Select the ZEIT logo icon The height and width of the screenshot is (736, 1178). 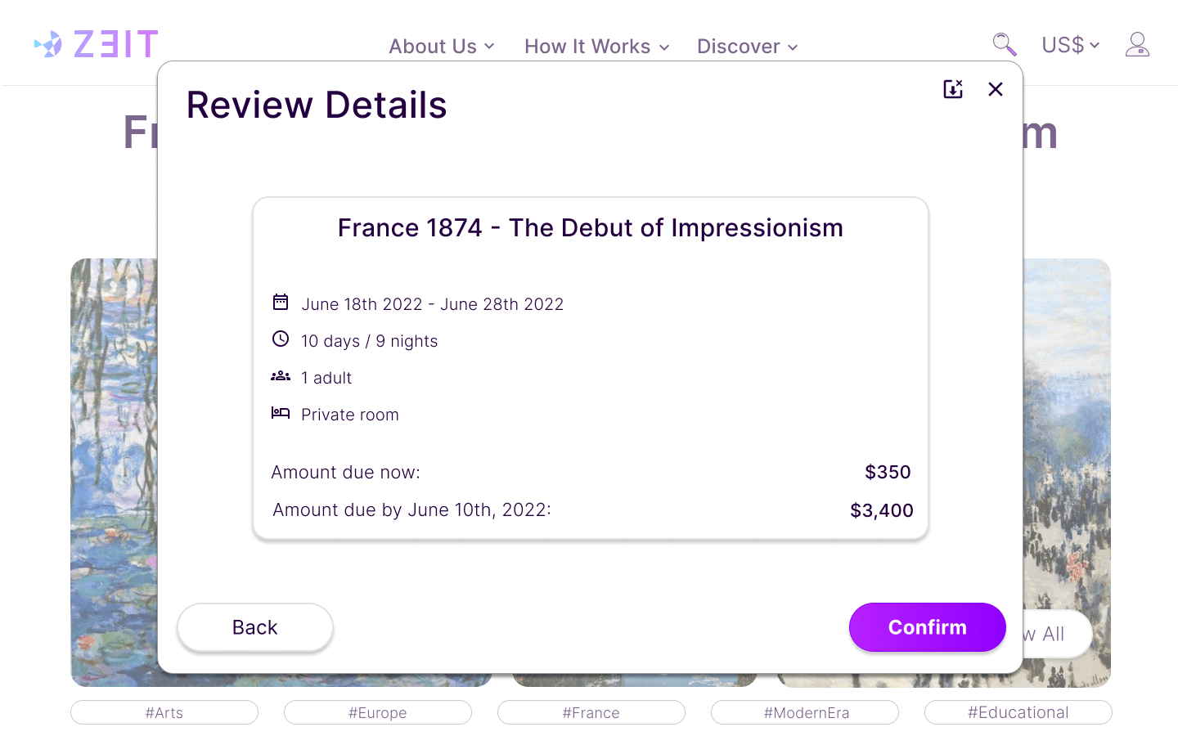tap(48, 45)
